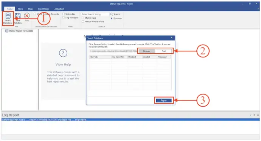
Task: Toggle the Match Case checkbox
Action: pos(83,18)
